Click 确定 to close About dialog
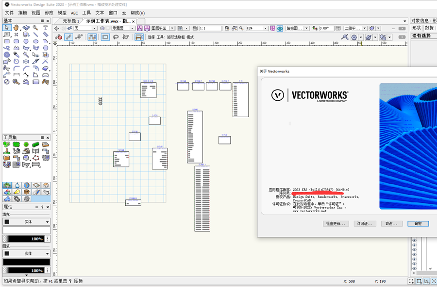 tap(418, 224)
